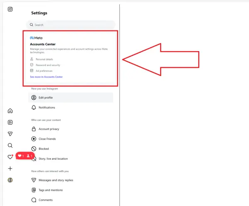Select Edit profile in settings menu
Viewport: 249px width, 206px height.
pyautogui.click(x=71, y=97)
